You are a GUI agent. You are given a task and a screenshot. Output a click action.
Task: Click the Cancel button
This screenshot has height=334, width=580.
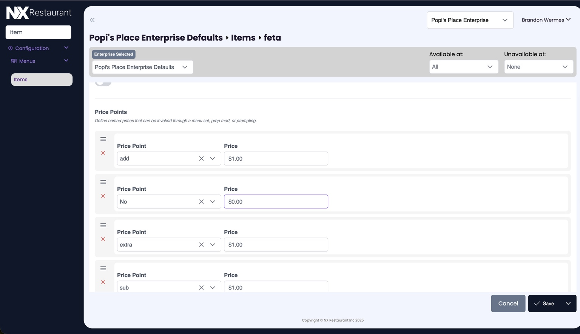(507, 303)
